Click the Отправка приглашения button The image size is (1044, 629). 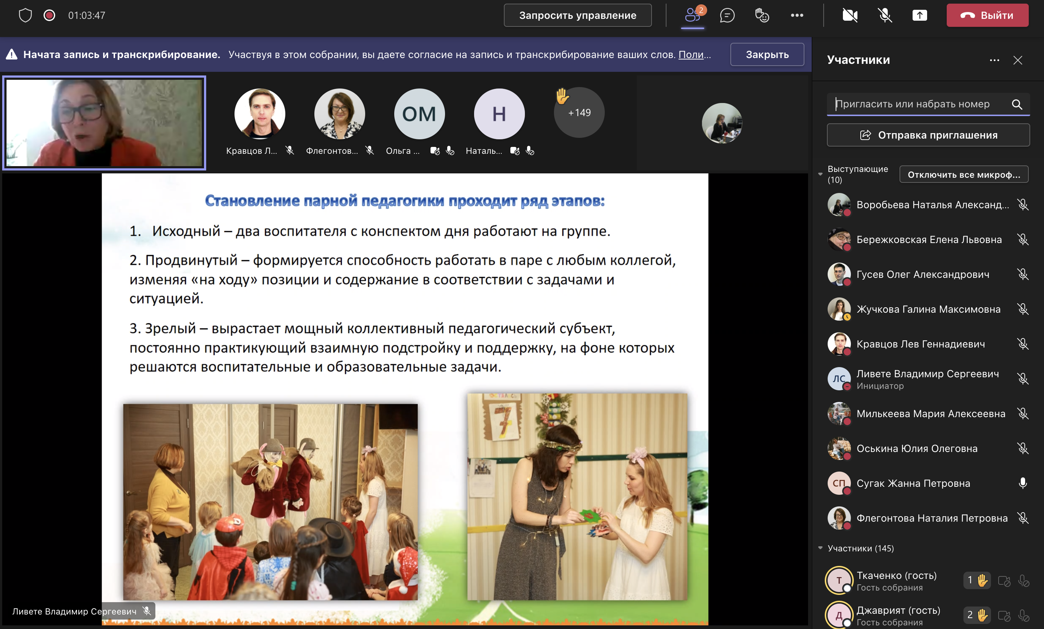coord(928,135)
